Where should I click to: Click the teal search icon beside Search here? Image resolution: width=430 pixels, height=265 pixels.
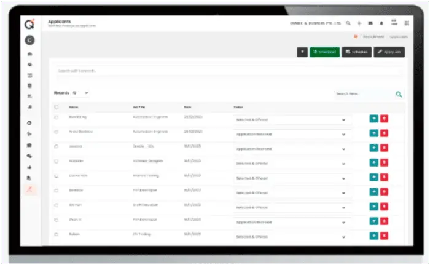[x=399, y=94]
